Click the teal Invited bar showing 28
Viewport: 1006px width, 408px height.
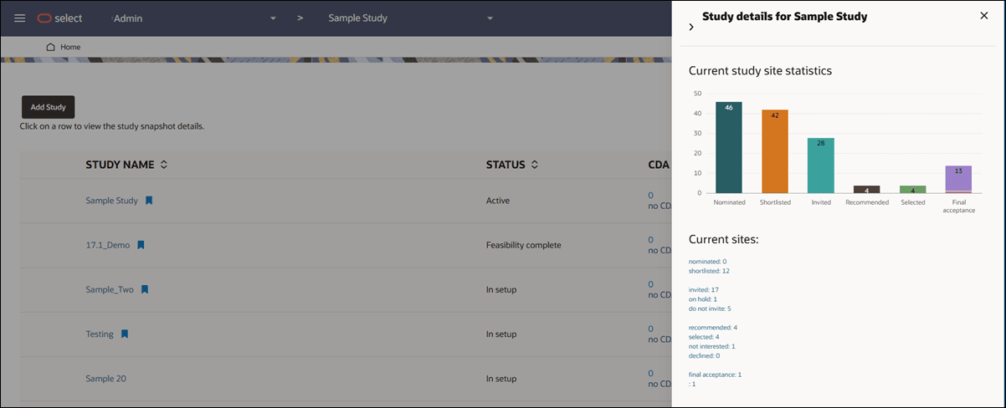coord(821,166)
